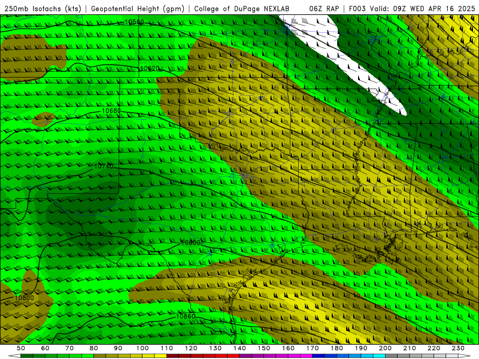
Task: Click the 110 label on the color scale
Action: pos(167,348)
